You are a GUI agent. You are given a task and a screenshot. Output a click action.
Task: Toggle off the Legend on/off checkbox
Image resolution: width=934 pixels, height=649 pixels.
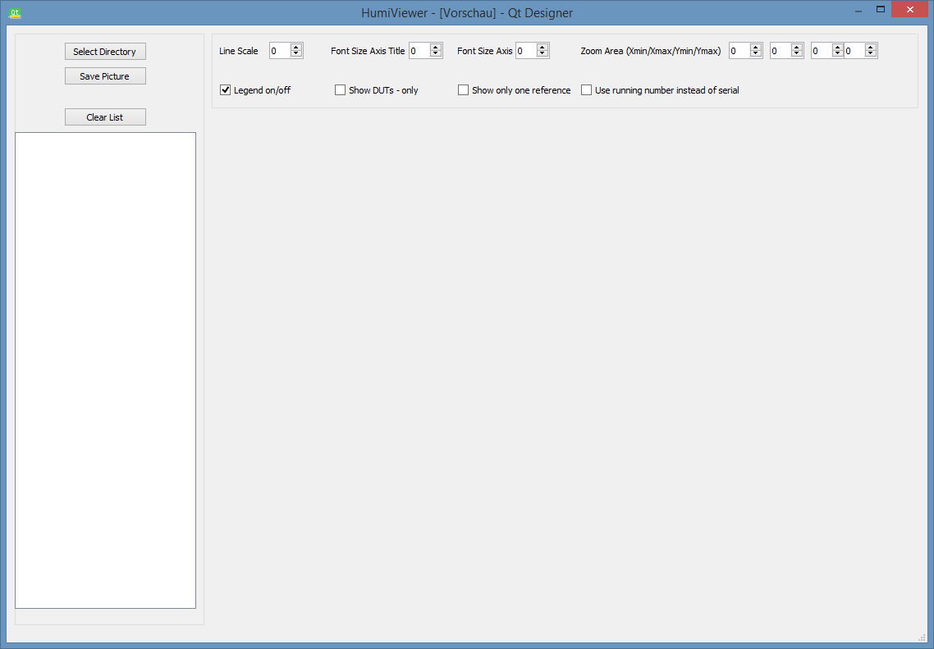tap(225, 90)
